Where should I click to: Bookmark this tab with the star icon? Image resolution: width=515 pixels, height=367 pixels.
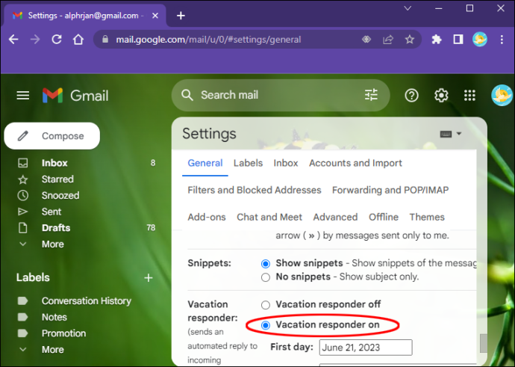[409, 40]
